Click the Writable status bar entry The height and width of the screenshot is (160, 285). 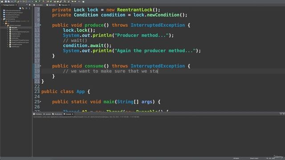pos(236,158)
